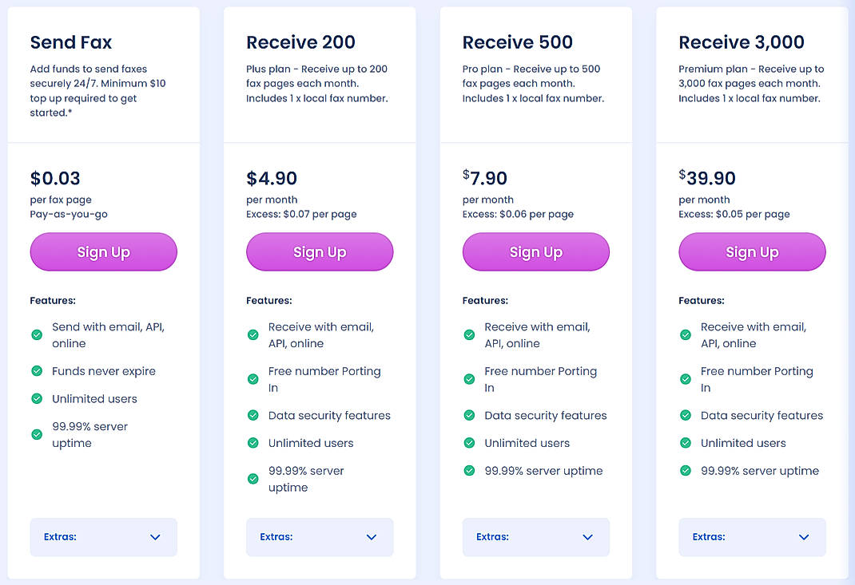Select the checkmark next to Unlimited users in Receive 200
855x585 pixels.
coord(253,443)
